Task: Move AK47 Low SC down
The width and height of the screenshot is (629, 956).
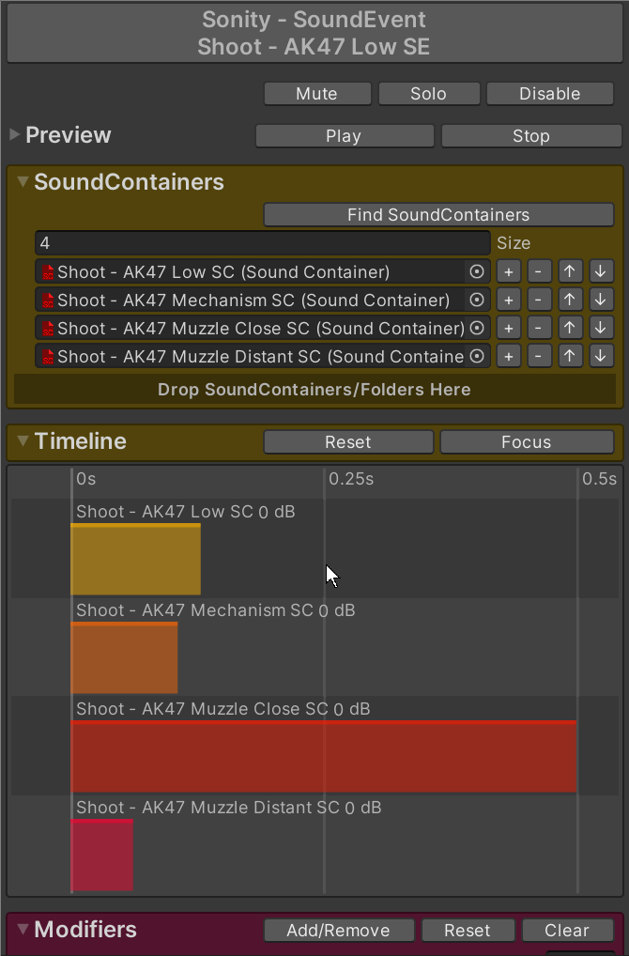Action: [x=601, y=271]
